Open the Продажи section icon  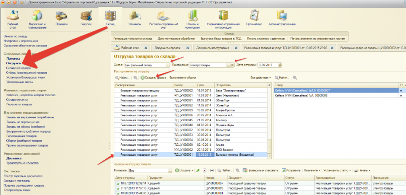coord(61,17)
